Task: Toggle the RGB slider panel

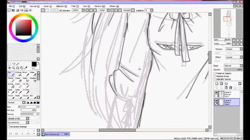Action: point(13,10)
